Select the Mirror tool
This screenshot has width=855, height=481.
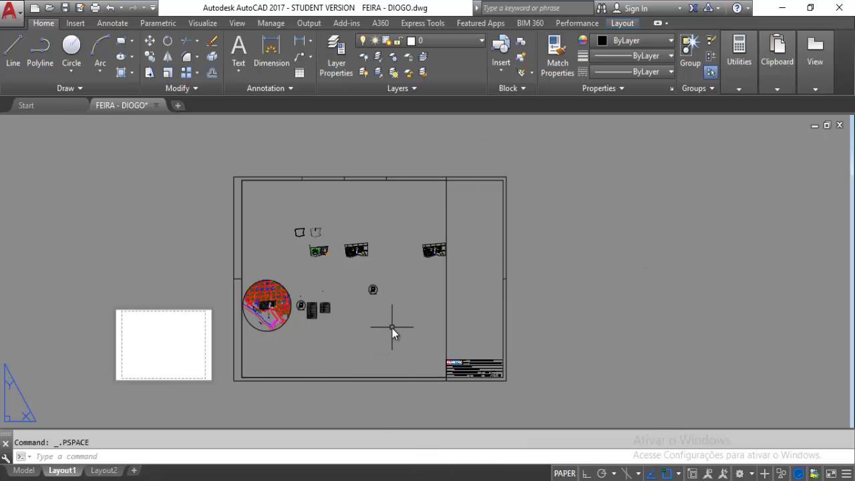168,57
